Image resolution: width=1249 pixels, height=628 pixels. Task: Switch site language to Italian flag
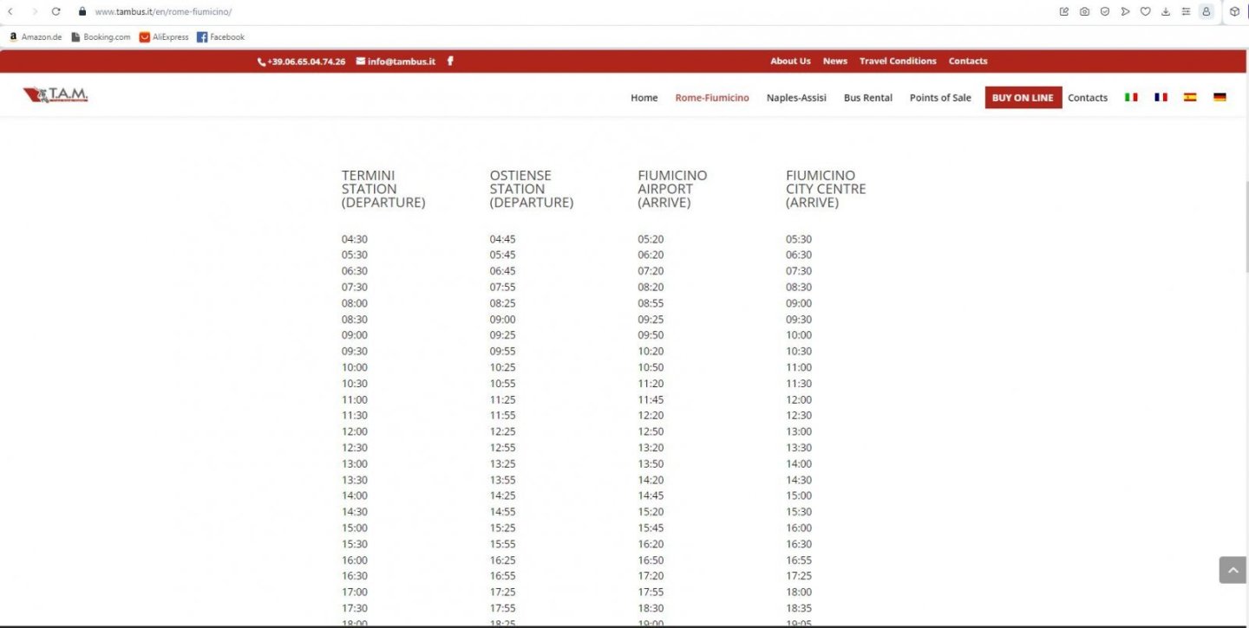[1131, 97]
